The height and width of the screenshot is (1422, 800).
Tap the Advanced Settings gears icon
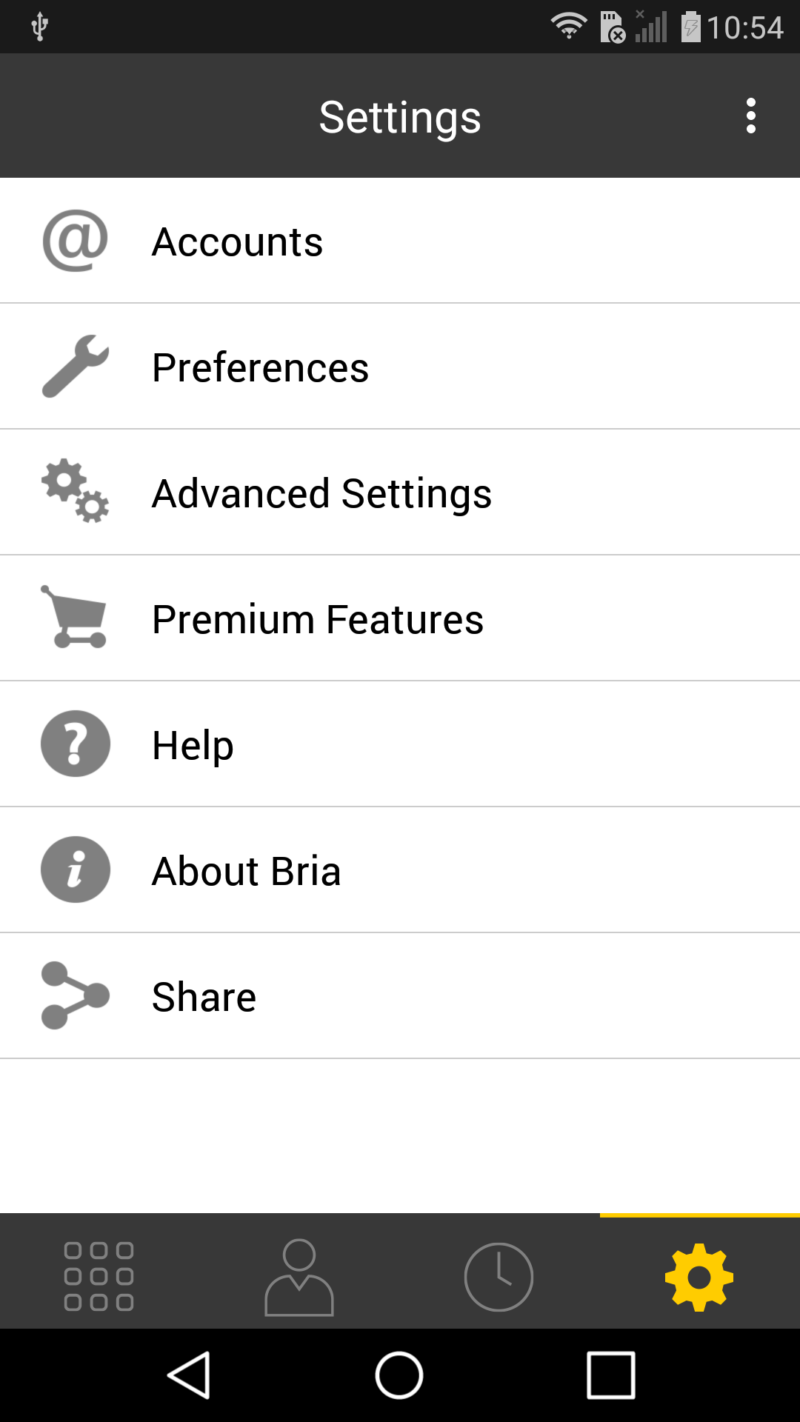76,492
